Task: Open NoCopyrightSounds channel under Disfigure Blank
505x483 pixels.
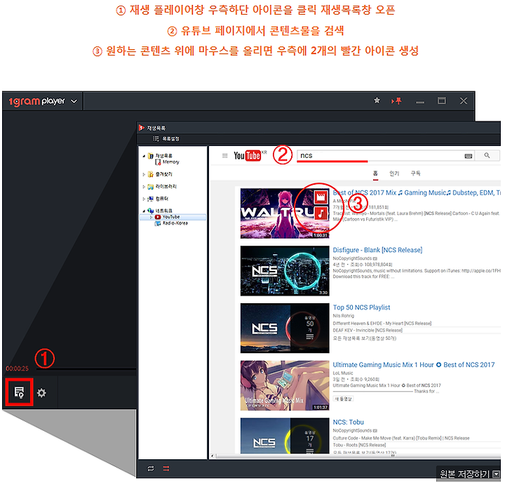Action: tap(352, 258)
